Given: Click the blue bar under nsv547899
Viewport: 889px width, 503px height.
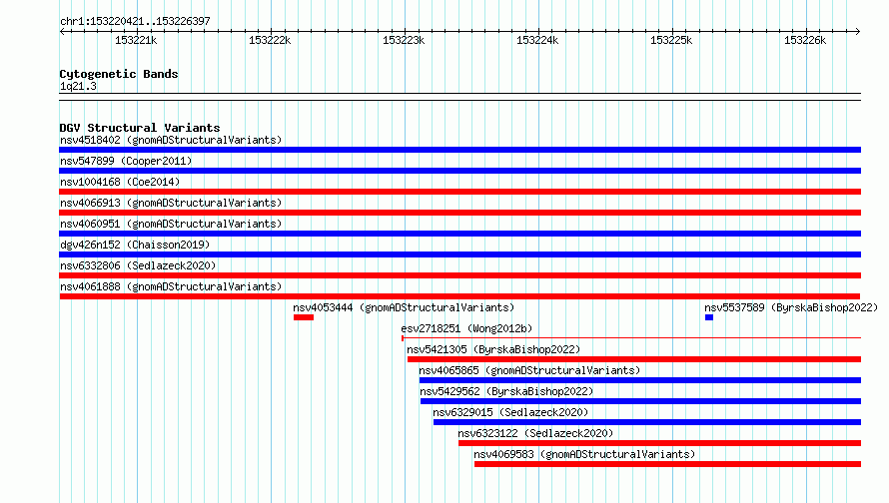Looking at the screenshot, I should tap(459, 171).
